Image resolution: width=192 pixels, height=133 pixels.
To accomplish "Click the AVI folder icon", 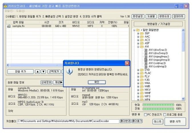I will 142,47.
